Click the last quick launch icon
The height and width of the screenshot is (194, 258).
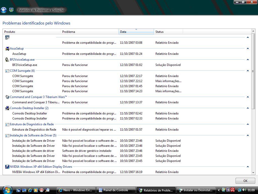(47, 190)
